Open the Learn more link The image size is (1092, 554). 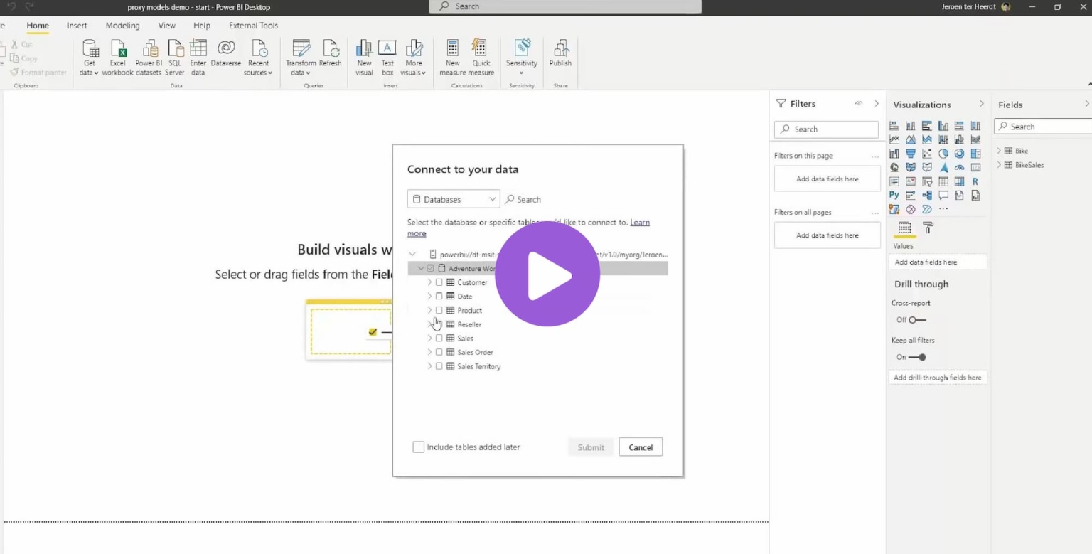click(639, 222)
